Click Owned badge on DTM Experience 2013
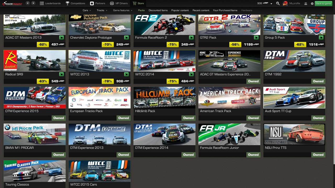The width and height of the screenshot is (335, 188). pos(124,155)
